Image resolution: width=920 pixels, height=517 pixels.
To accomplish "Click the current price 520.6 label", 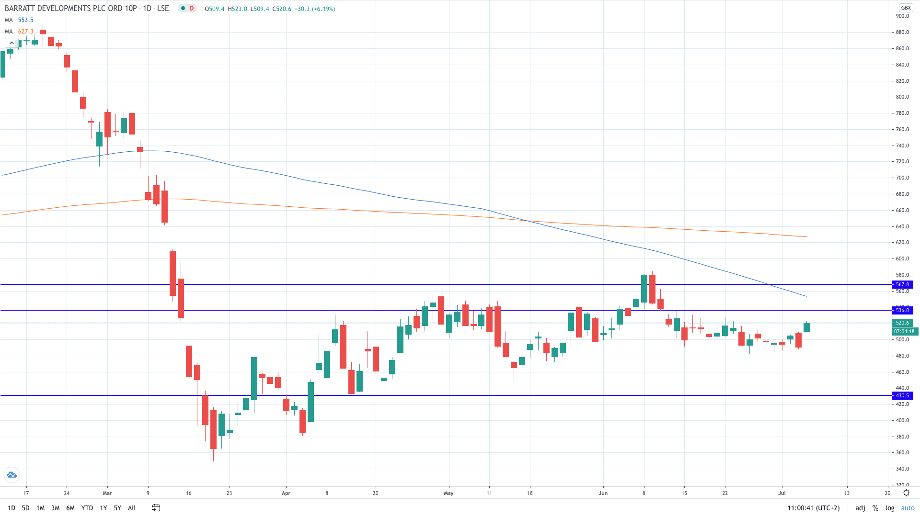I will click(x=903, y=323).
